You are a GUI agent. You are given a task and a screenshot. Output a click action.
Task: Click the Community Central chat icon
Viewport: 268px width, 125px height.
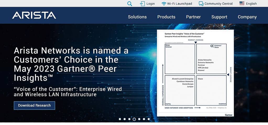pos(201,4)
